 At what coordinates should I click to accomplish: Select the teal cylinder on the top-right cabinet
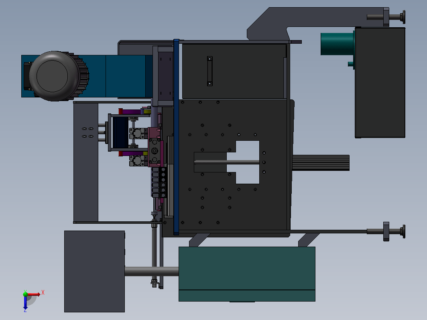[337, 44]
